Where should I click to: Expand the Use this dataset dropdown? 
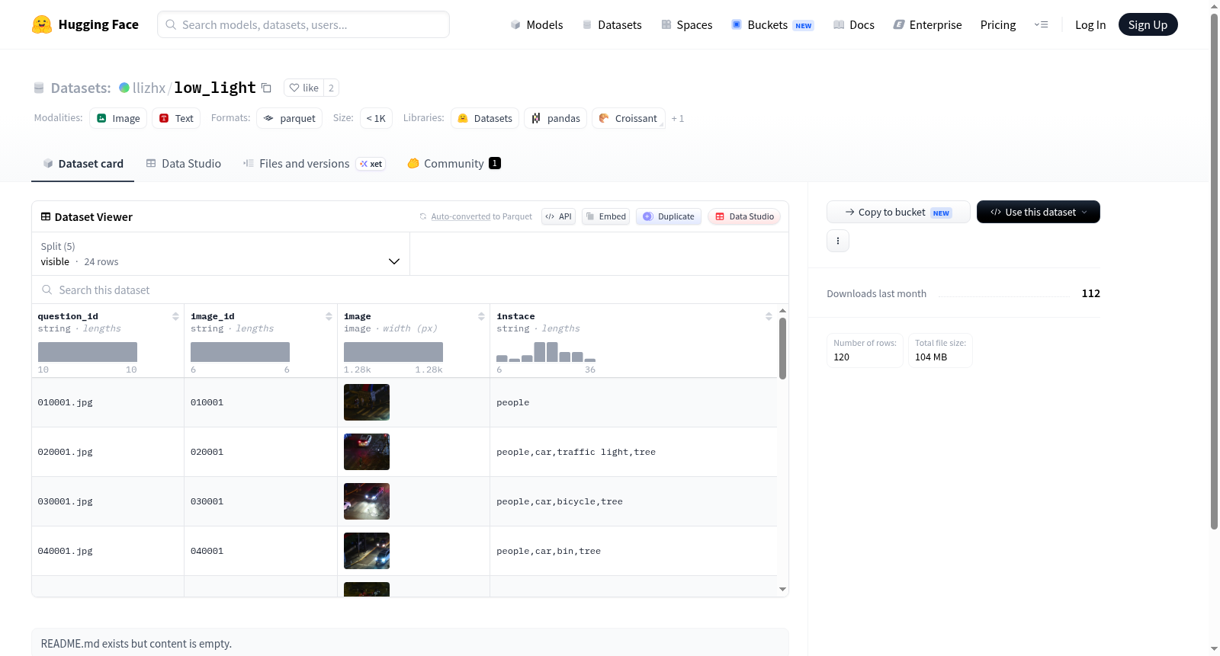tap(1038, 212)
